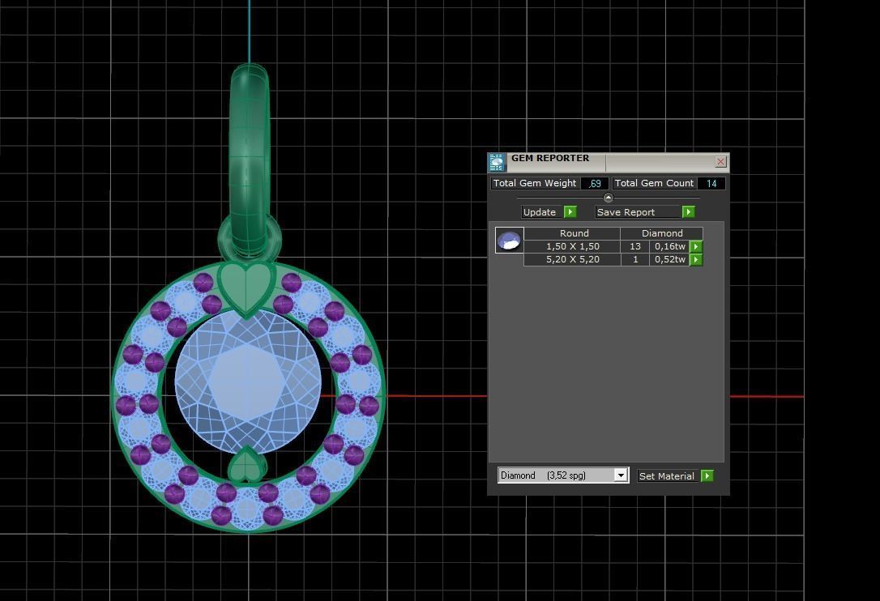
Task: Click the green arrow beside Set Material
Action: tap(707, 476)
